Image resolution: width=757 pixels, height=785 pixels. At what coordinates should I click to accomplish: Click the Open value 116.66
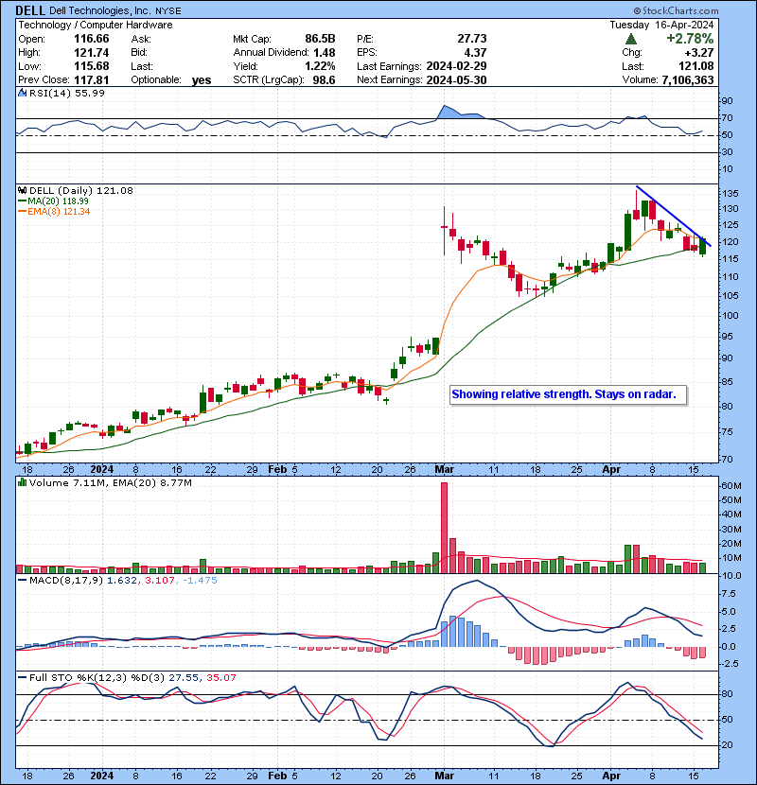92,39
